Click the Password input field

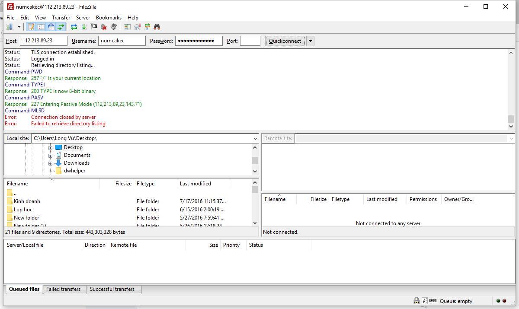pos(199,41)
